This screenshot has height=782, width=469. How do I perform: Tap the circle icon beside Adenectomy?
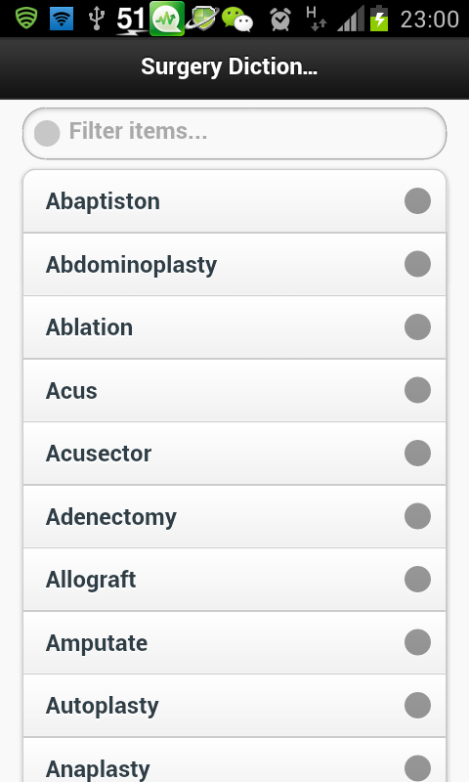pyautogui.click(x=417, y=516)
